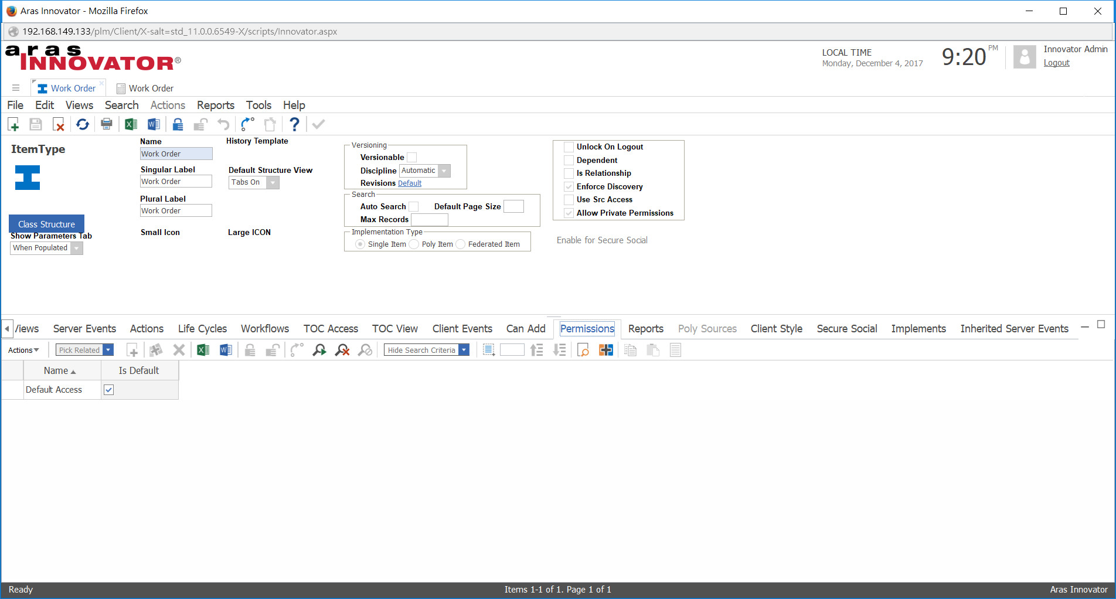The image size is (1116, 599).
Task: Select the Federated Item radio button
Action: pos(461,244)
